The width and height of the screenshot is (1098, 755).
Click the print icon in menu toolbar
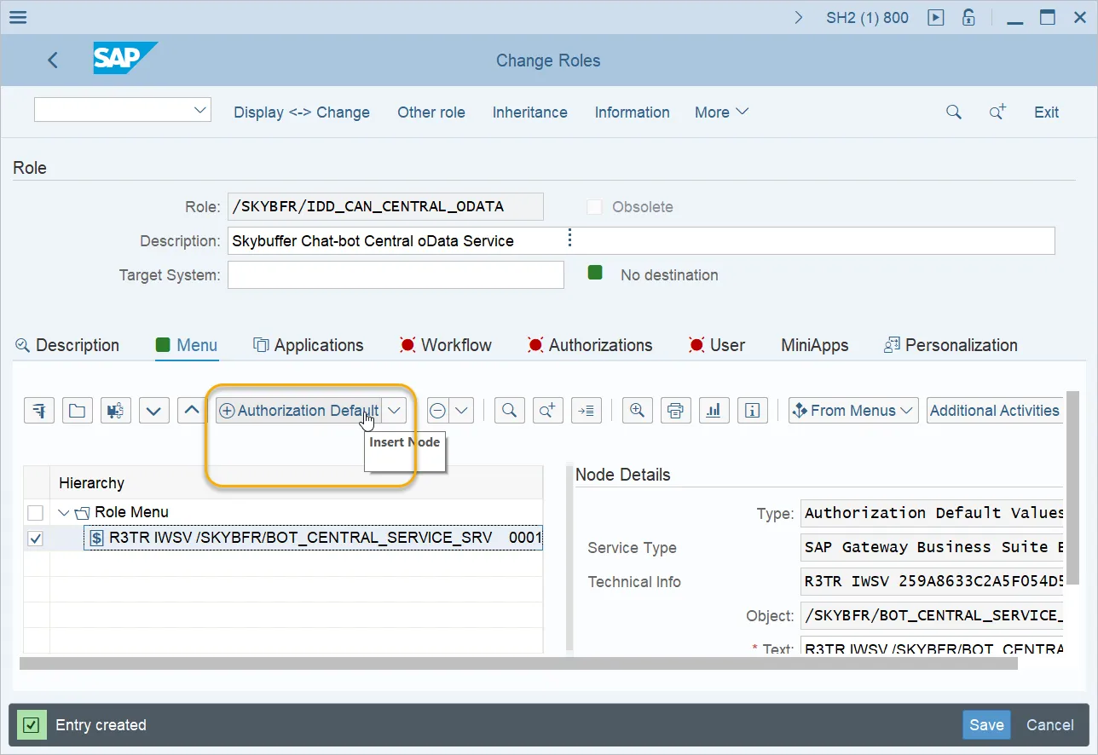pyautogui.click(x=675, y=411)
